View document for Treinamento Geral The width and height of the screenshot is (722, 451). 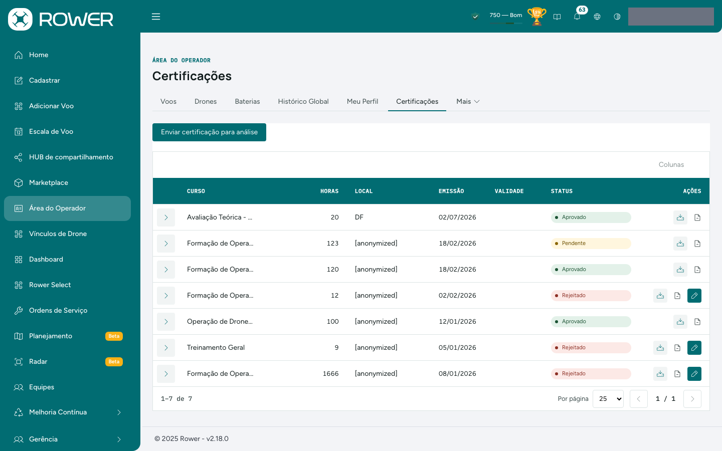pos(677,348)
